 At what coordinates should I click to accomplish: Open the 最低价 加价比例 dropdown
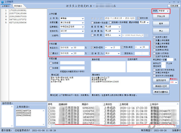click(72, 53)
